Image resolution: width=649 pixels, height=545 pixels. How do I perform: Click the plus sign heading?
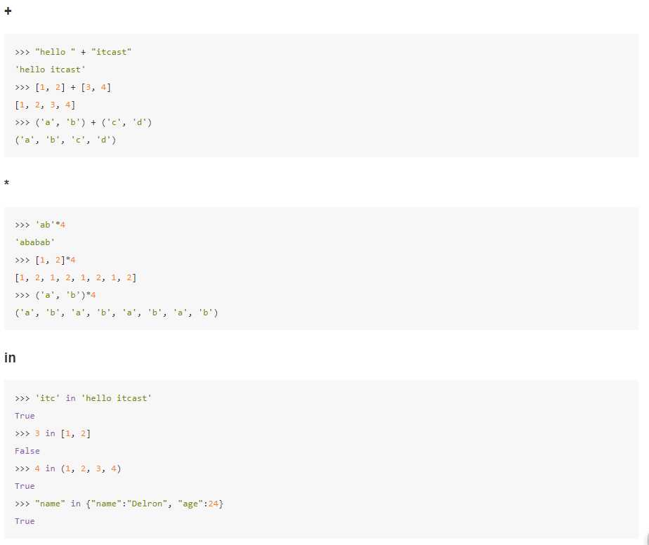(x=8, y=11)
